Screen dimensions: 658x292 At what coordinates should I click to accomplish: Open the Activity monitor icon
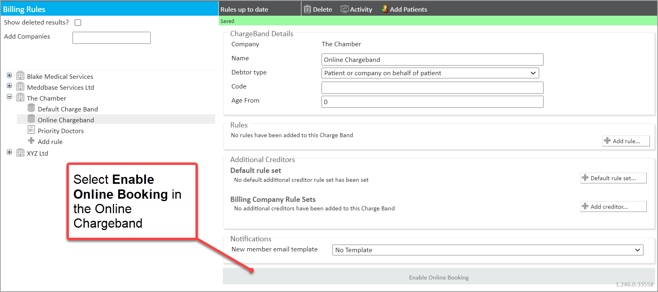pyautogui.click(x=344, y=9)
